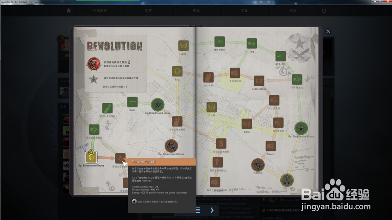This screenshot has width=392, height=220.
Task: Select the green 爆破地图组 mission node
Action: [220, 41]
